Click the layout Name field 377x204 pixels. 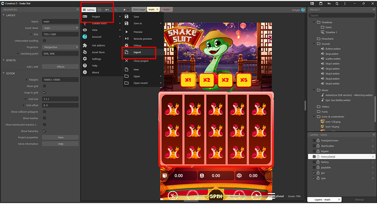click(60, 22)
